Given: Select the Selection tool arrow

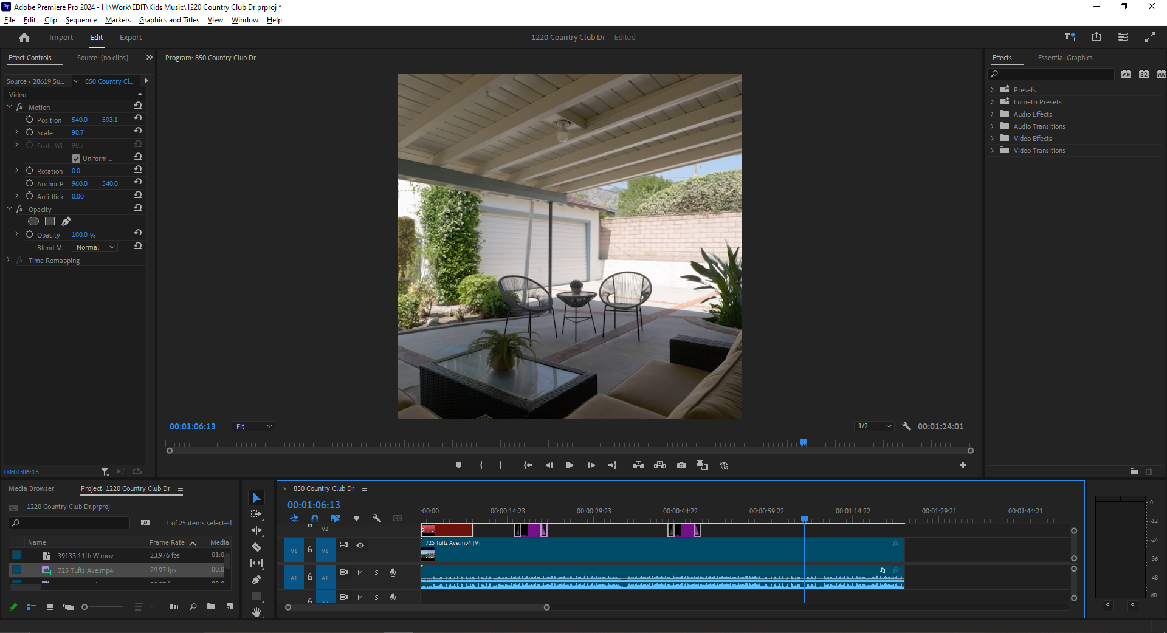Looking at the screenshot, I should 256,498.
